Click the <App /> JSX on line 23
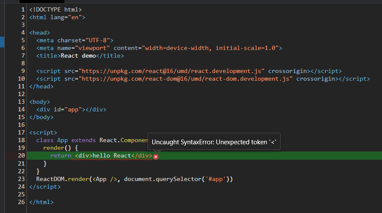This screenshot has width=382, height=213. point(104,179)
